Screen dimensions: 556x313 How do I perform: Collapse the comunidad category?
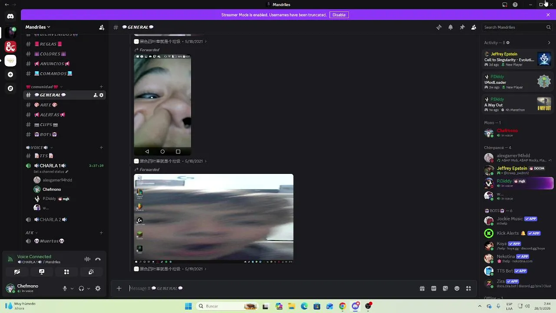tap(44, 87)
